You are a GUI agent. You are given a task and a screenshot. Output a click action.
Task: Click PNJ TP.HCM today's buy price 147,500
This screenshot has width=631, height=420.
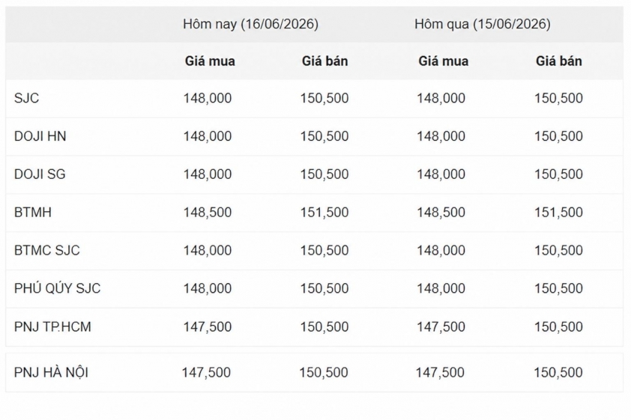point(208,326)
